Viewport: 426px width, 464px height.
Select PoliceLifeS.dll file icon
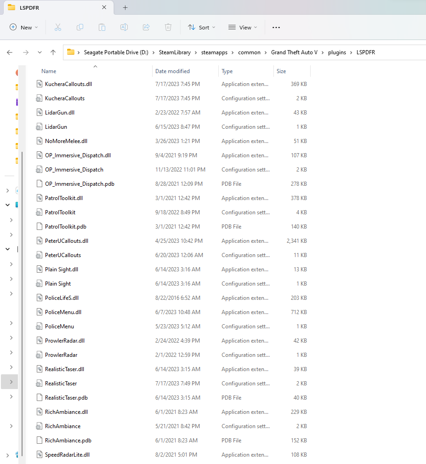coord(40,298)
